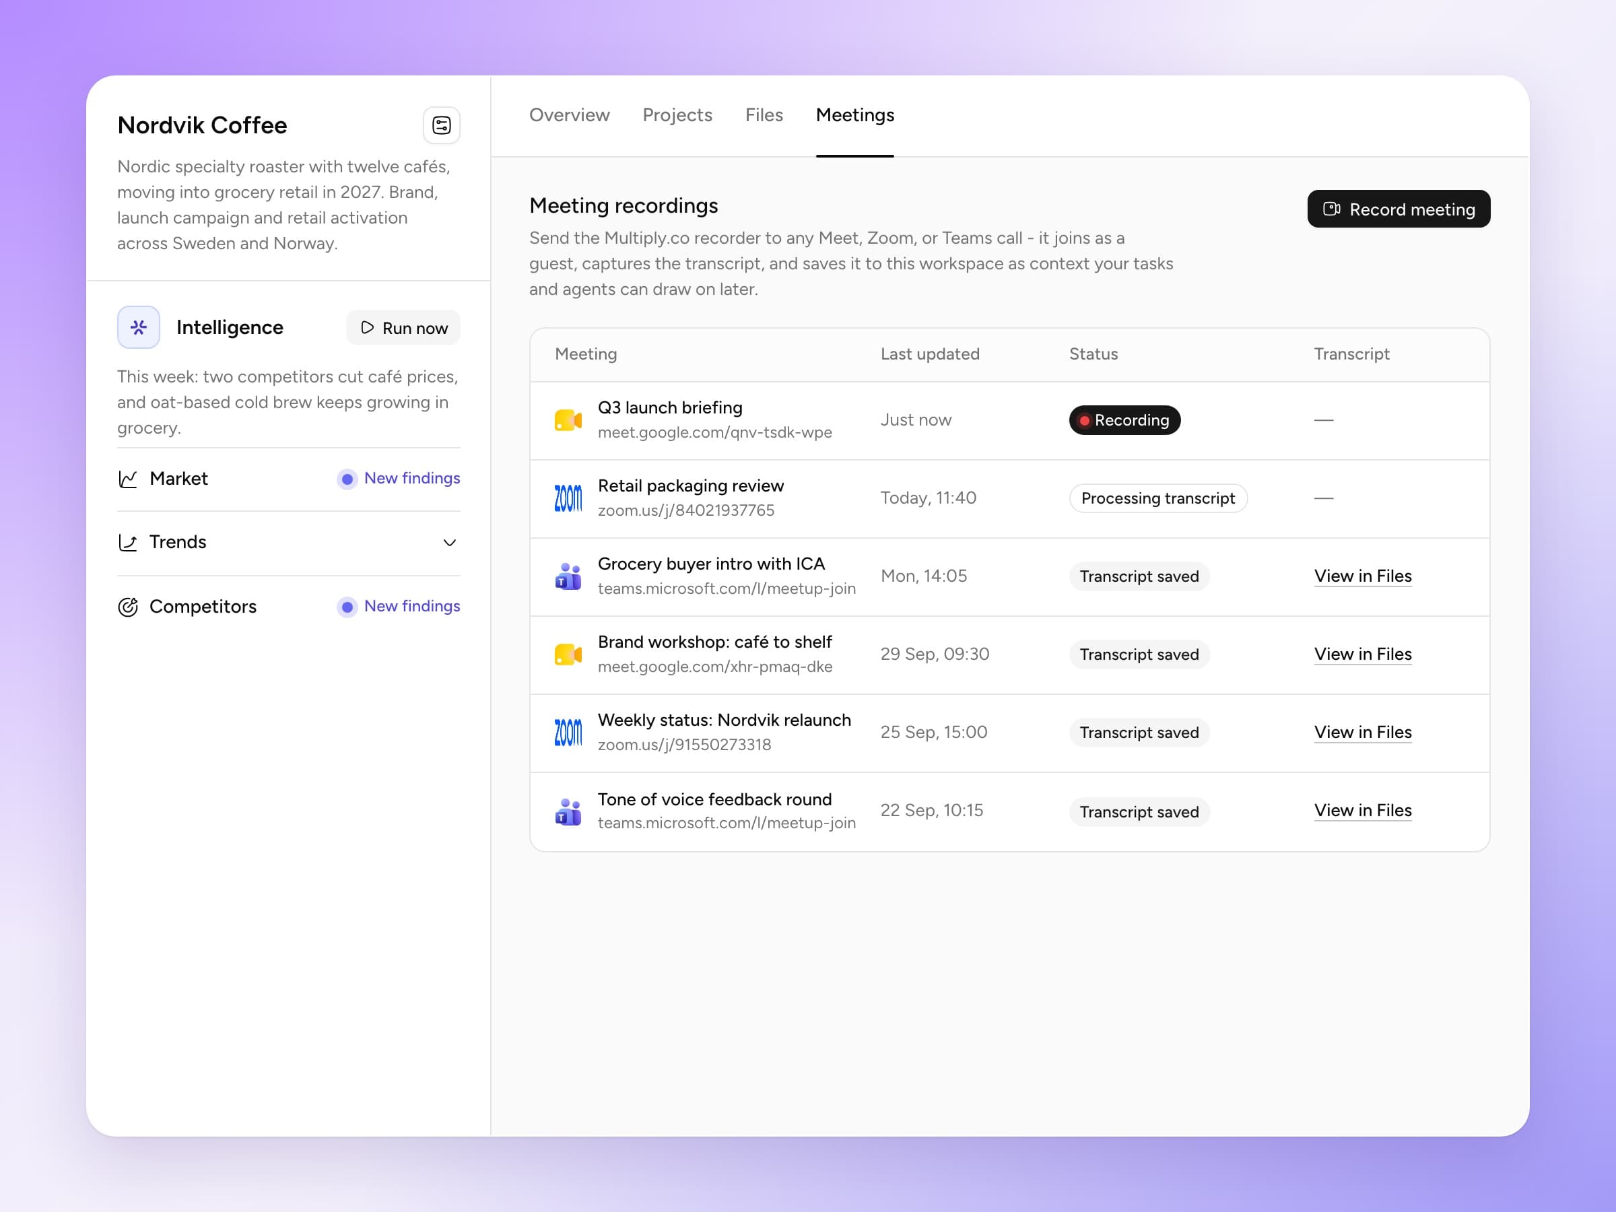Click Google Meet icon for Q3 launch briefing
This screenshot has width=1616, height=1212.
568,420
